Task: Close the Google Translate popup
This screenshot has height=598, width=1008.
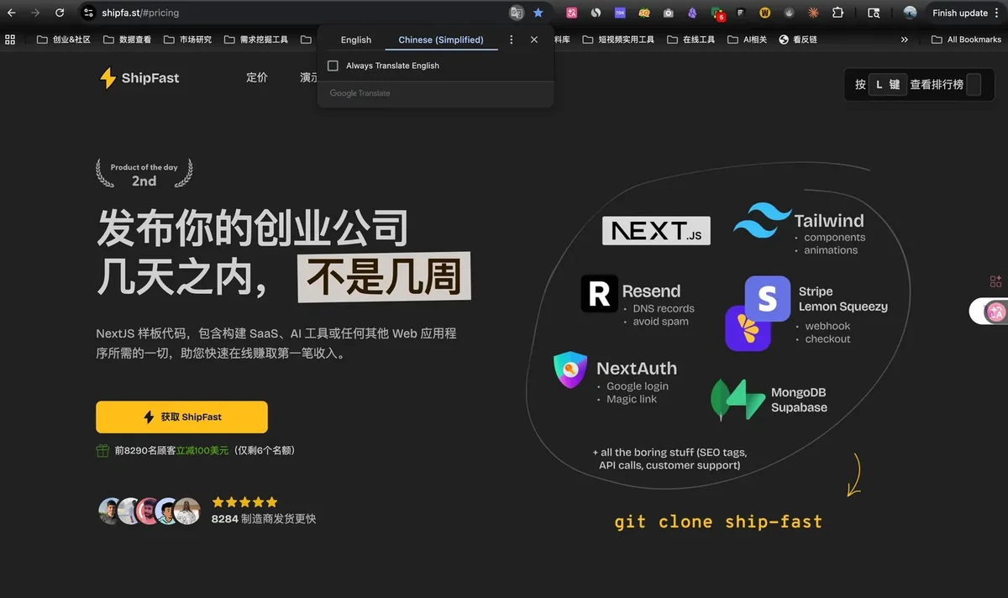Action: pos(534,39)
